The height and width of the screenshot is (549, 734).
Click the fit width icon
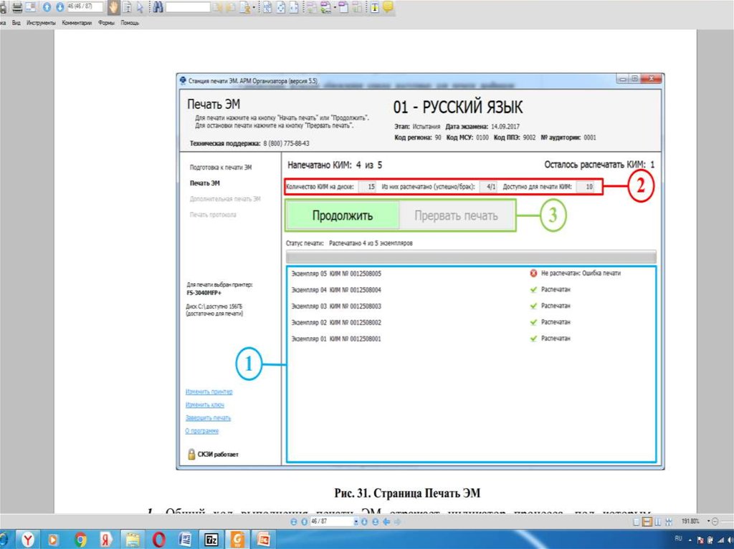[x=293, y=7]
